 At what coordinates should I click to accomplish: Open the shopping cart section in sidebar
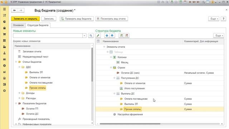click(5, 34)
